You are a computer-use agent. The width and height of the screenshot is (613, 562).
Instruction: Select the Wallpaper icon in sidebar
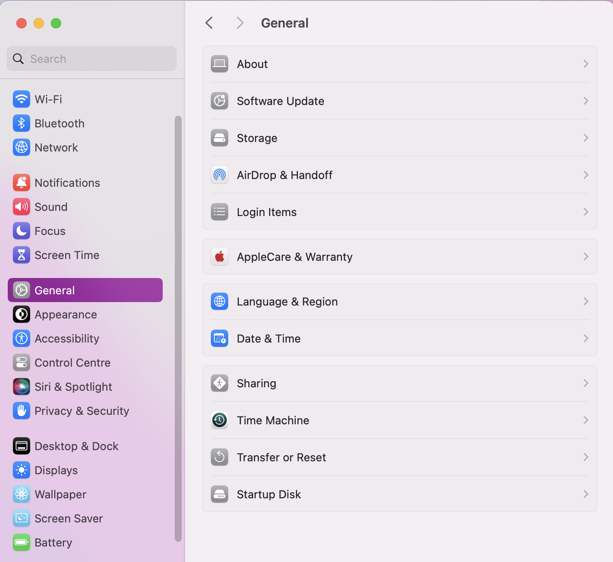[x=21, y=494]
